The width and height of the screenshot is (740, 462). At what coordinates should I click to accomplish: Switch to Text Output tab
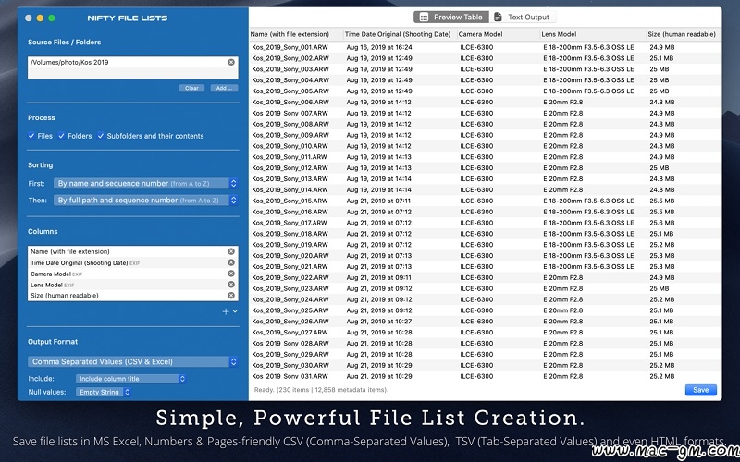coord(523,17)
